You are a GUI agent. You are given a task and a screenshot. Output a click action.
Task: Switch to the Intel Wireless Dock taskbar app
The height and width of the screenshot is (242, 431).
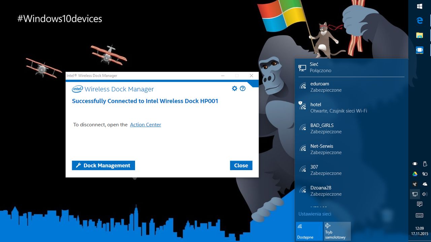pos(420,50)
